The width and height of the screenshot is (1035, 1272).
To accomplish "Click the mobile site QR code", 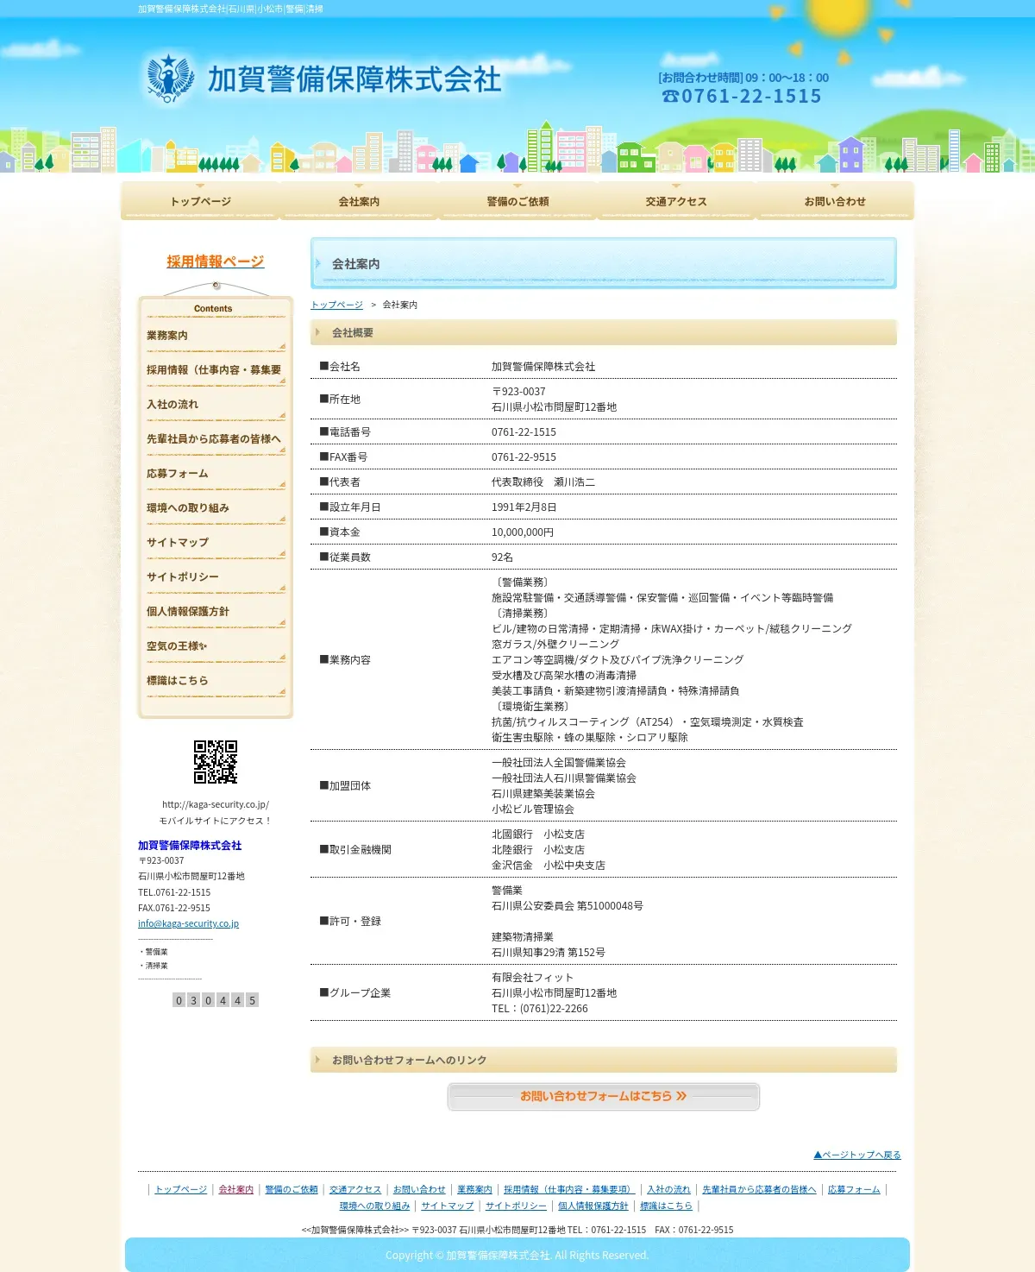I will pyautogui.click(x=216, y=762).
